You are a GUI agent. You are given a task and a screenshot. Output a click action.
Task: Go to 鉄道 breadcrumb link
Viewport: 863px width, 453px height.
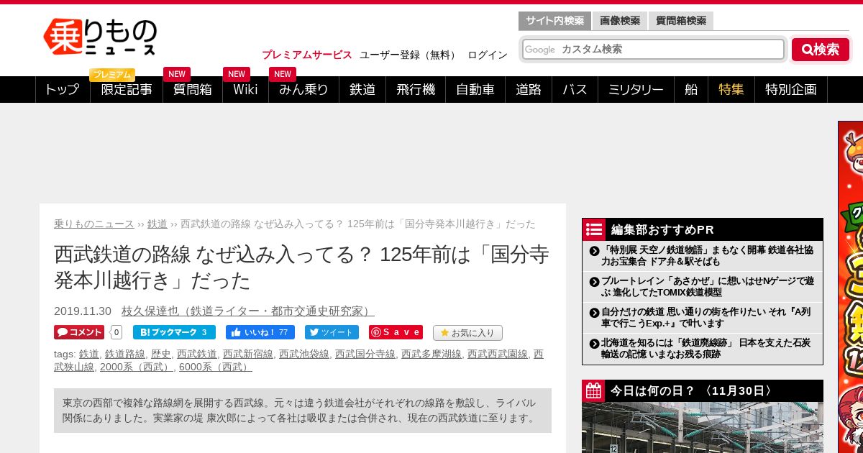point(157,224)
